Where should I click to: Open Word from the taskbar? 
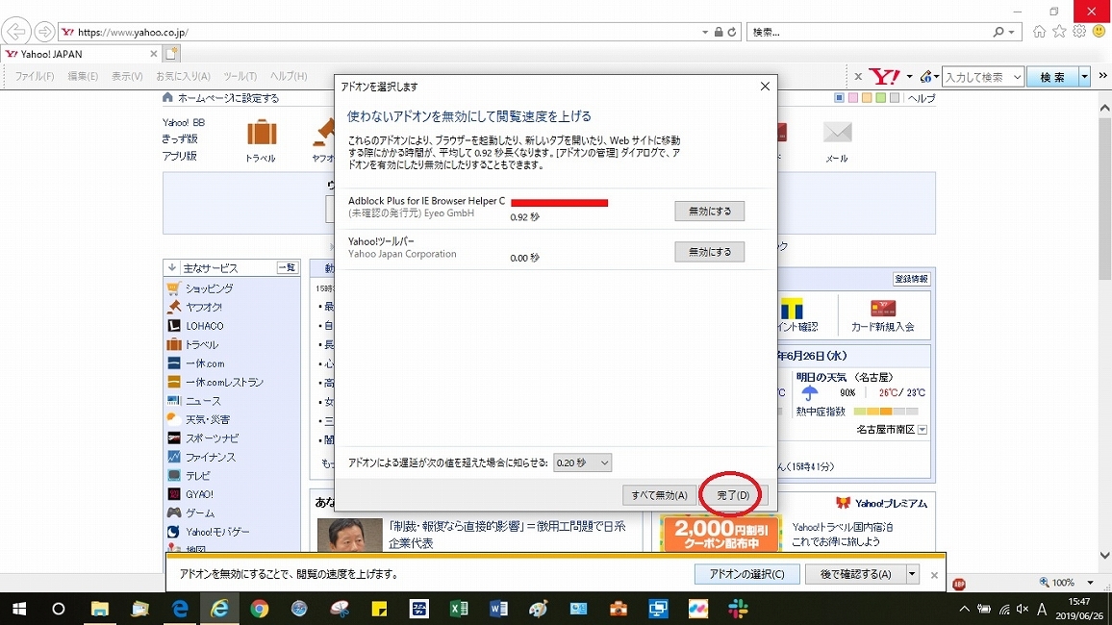coord(498,609)
